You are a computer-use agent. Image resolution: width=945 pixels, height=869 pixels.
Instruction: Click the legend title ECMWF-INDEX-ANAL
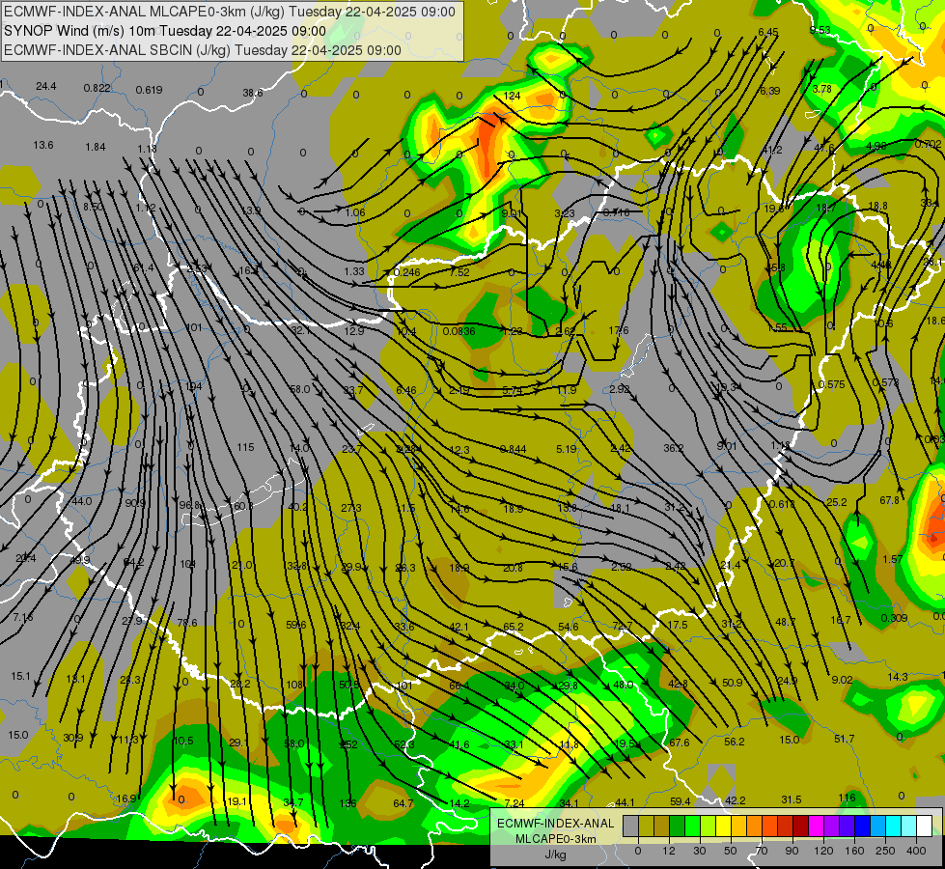[556, 824]
